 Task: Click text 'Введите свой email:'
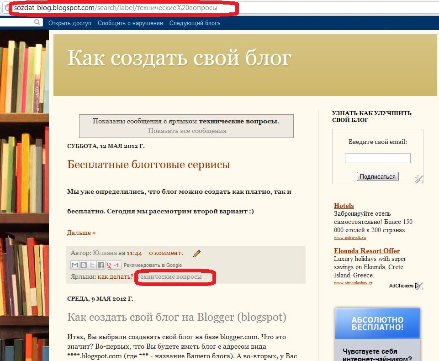(377, 142)
